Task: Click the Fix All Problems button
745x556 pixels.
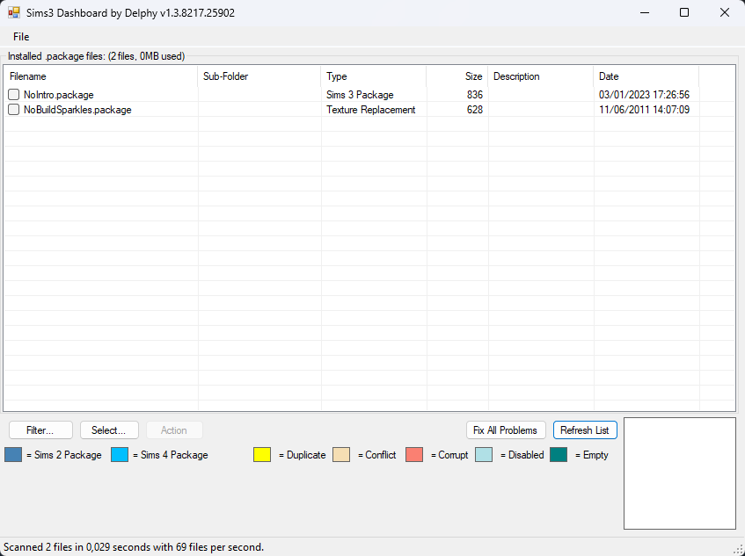Action: point(506,430)
